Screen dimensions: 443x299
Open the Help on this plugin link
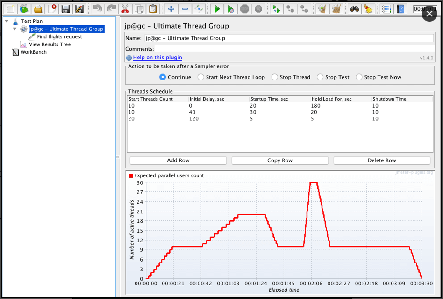pos(157,58)
